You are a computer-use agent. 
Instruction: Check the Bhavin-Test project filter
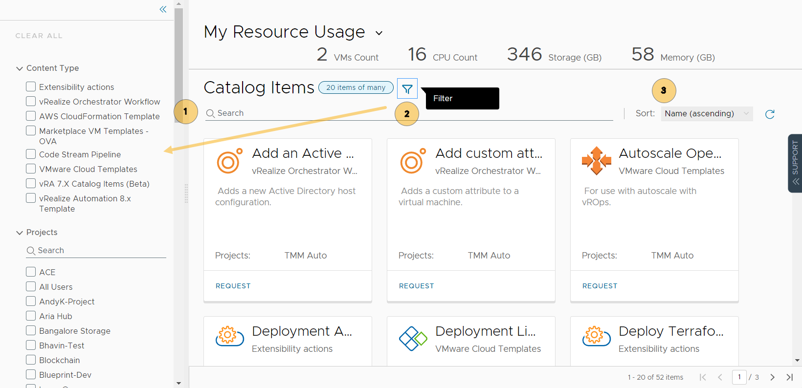[31, 345]
